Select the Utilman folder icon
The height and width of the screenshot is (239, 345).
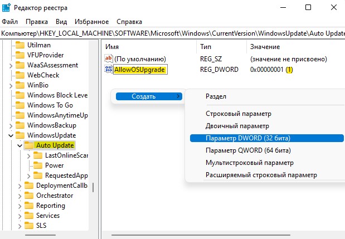[x=20, y=45]
